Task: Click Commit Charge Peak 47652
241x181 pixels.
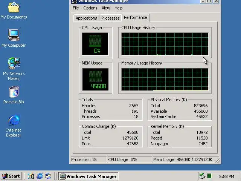Action: tap(133, 144)
